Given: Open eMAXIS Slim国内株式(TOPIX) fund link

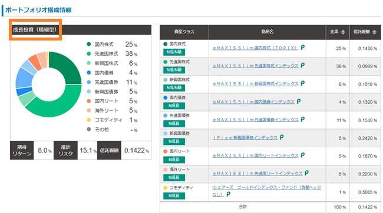Looking at the screenshot, I should point(255,48).
